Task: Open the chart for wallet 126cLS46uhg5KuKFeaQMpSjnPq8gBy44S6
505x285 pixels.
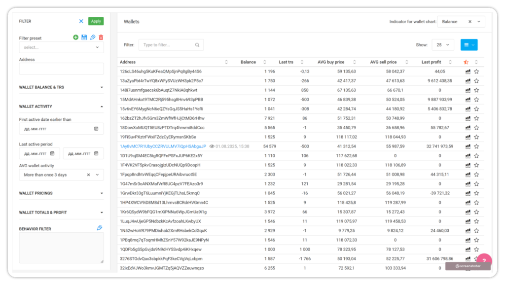Action: [468, 71]
